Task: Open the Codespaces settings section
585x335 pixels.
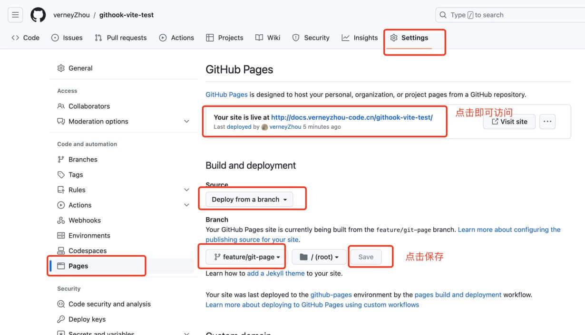Action: pyautogui.click(x=87, y=251)
